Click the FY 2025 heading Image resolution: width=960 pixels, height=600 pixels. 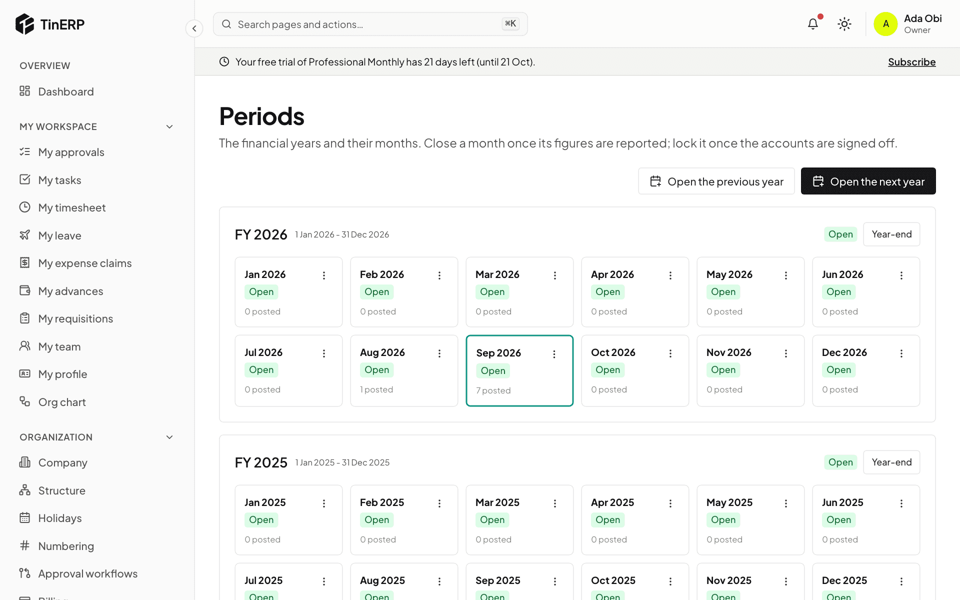(x=261, y=462)
